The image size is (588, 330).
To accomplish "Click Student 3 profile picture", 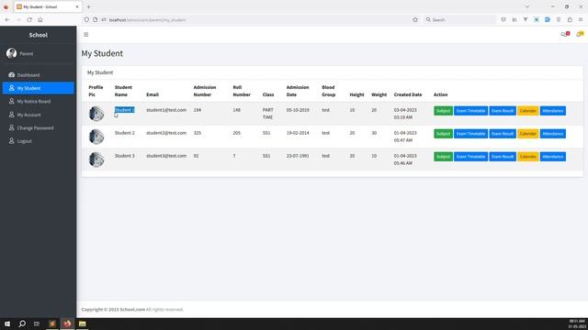I will 96,159.
